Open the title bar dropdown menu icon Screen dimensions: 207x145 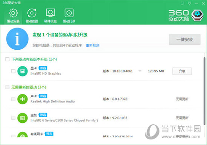[189, 3]
